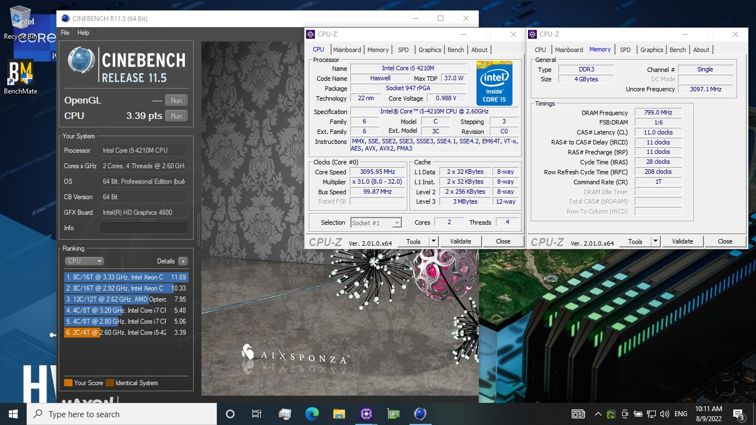756x425 pixels.
Task: Expand Tools dropdown arrow in CPU window
Action: coord(433,241)
